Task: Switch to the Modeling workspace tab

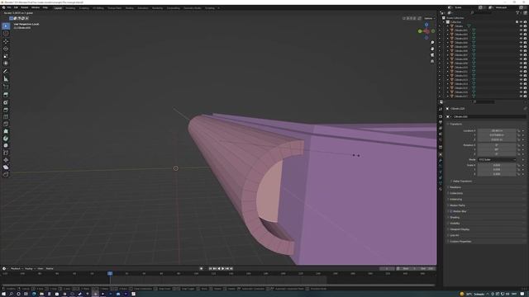Action: 70,7
